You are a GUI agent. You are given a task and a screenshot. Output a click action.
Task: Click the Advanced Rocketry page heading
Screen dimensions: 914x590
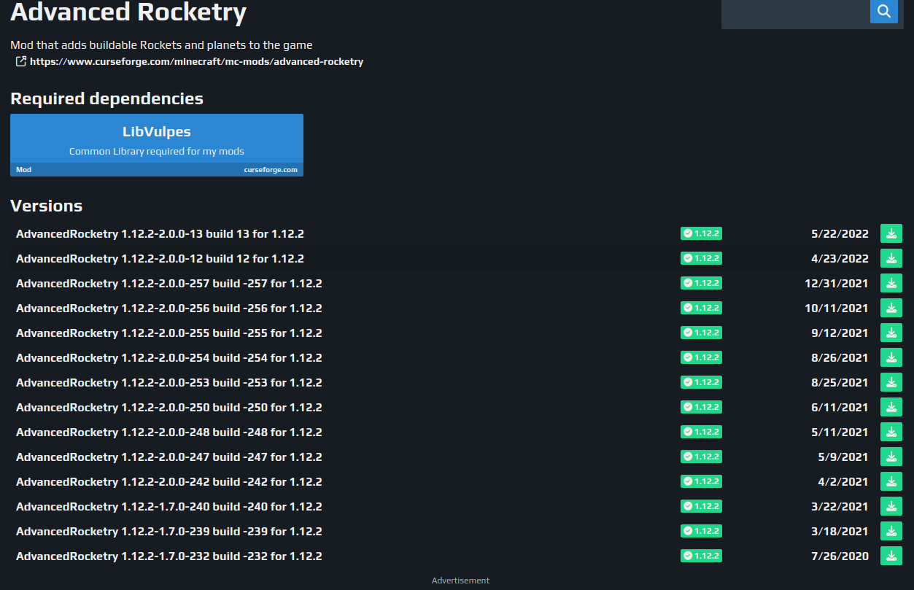pyautogui.click(x=128, y=12)
